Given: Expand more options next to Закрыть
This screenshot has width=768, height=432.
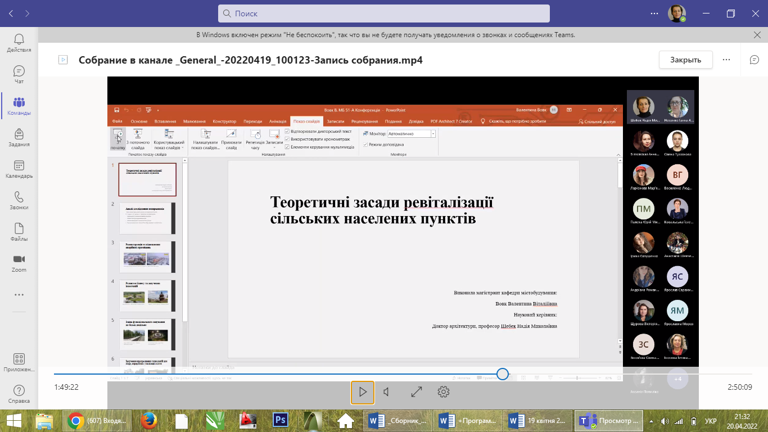Looking at the screenshot, I should click(727, 60).
